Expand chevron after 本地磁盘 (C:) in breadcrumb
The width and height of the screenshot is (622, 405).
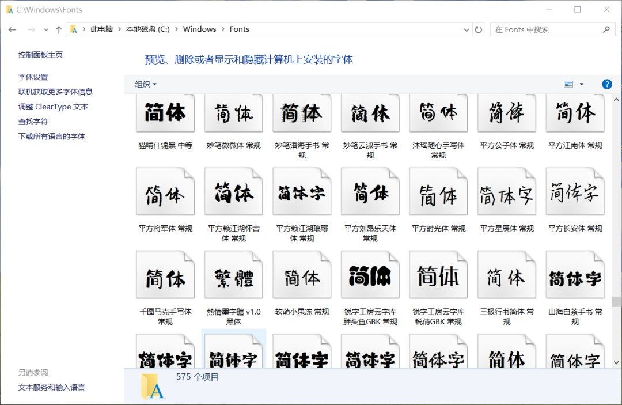[x=176, y=29]
